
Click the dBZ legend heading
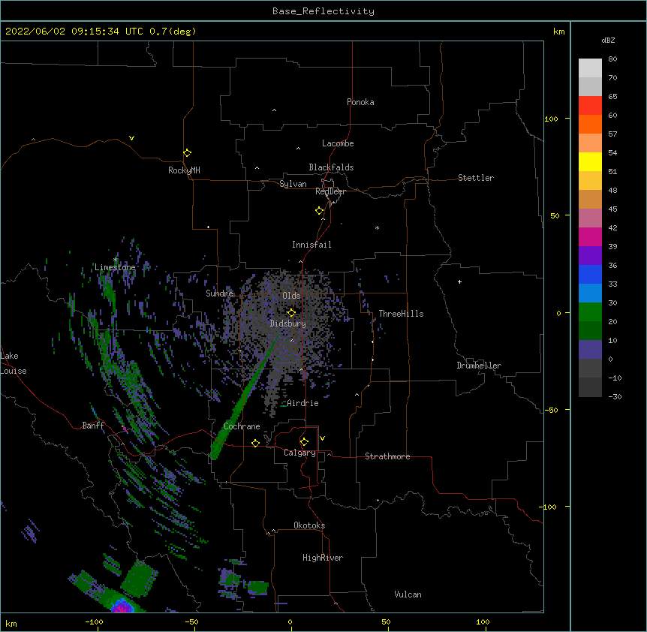point(608,41)
